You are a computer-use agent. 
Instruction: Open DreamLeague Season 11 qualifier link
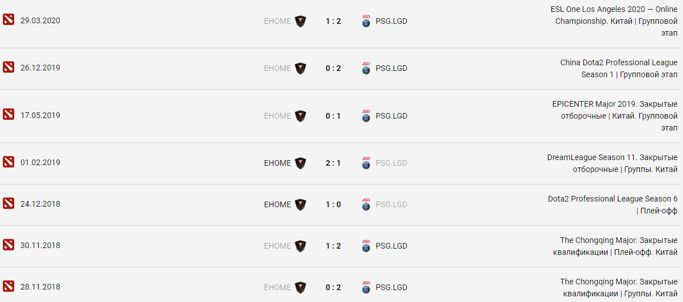click(x=613, y=163)
